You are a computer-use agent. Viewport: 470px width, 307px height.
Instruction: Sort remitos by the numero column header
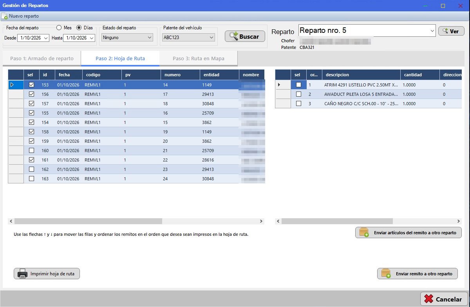[x=180, y=75]
